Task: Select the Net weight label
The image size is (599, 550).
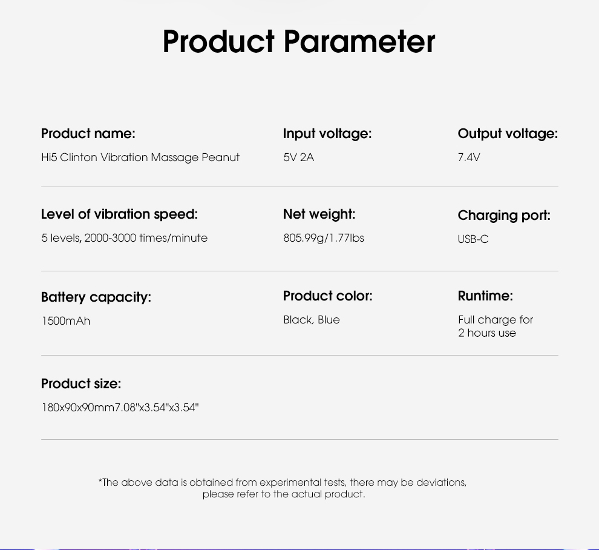Action: click(x=319, y=214)
